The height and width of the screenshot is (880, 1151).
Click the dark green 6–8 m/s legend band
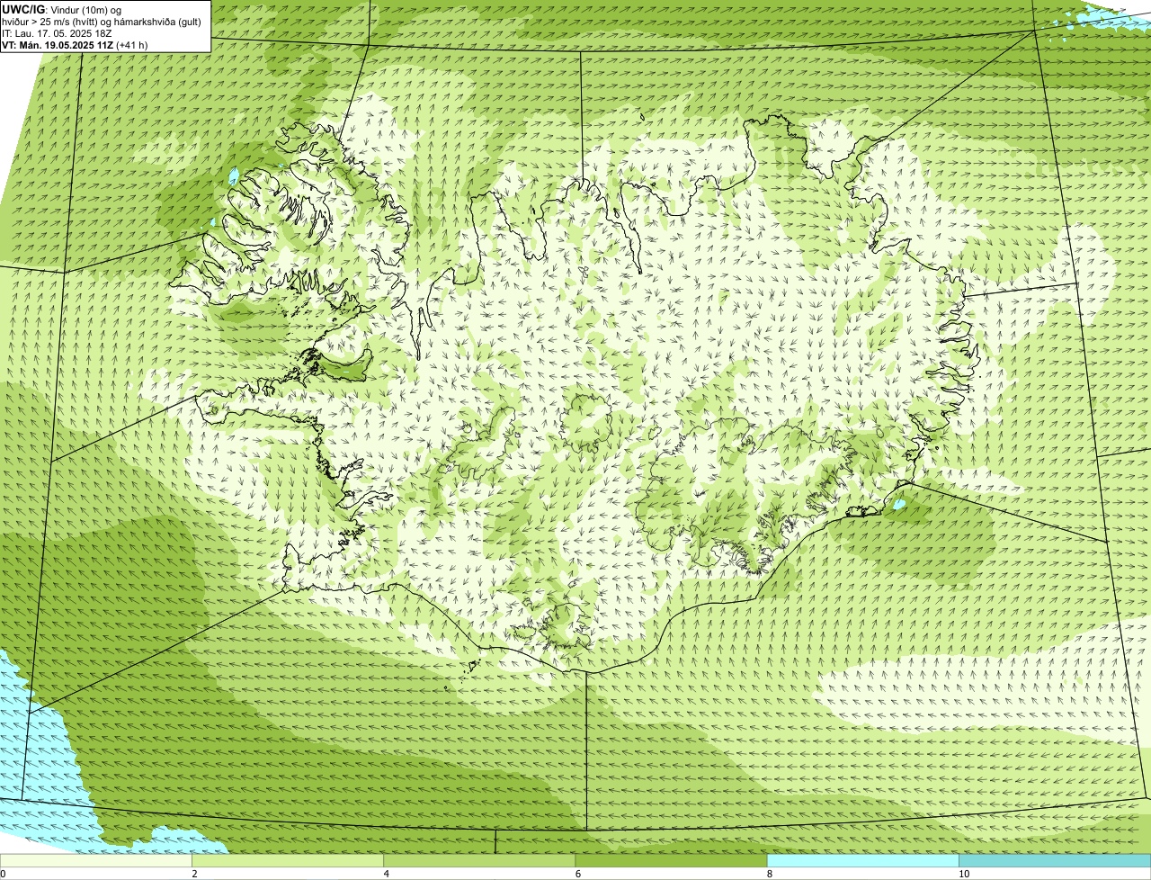[x=671, y=860]
